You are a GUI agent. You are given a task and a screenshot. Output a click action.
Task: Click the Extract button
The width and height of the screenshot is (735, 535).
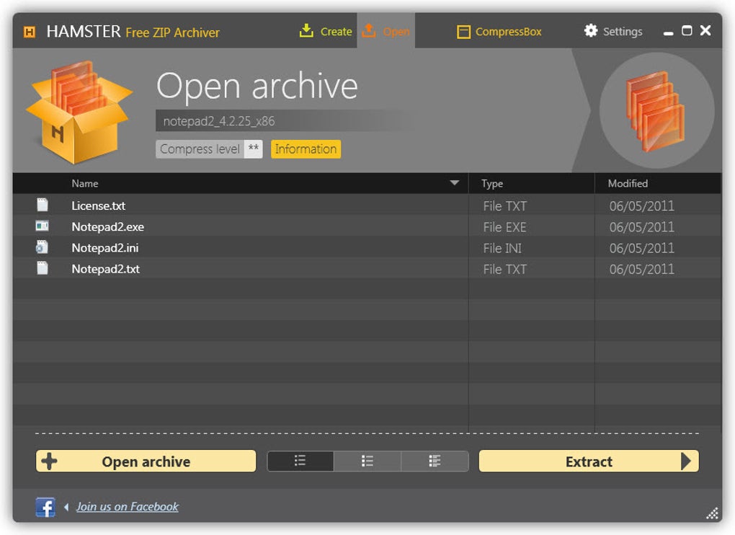[x=589, y=461]
